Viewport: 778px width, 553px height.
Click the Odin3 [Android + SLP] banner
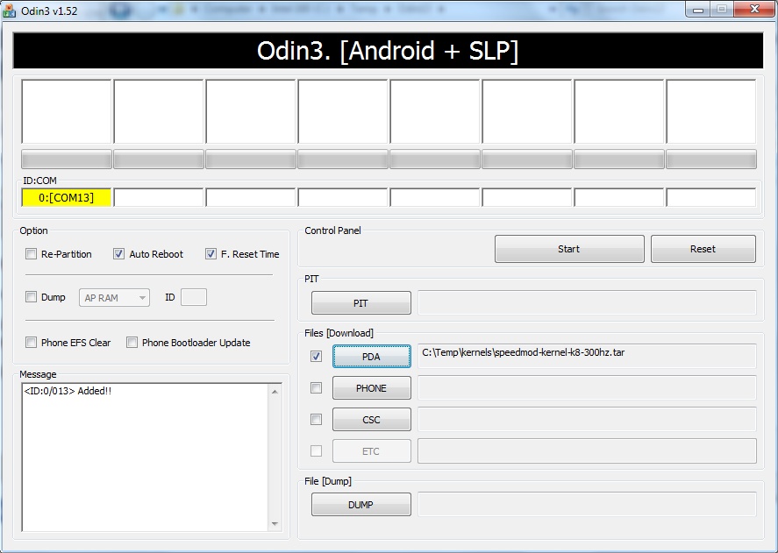388,51
